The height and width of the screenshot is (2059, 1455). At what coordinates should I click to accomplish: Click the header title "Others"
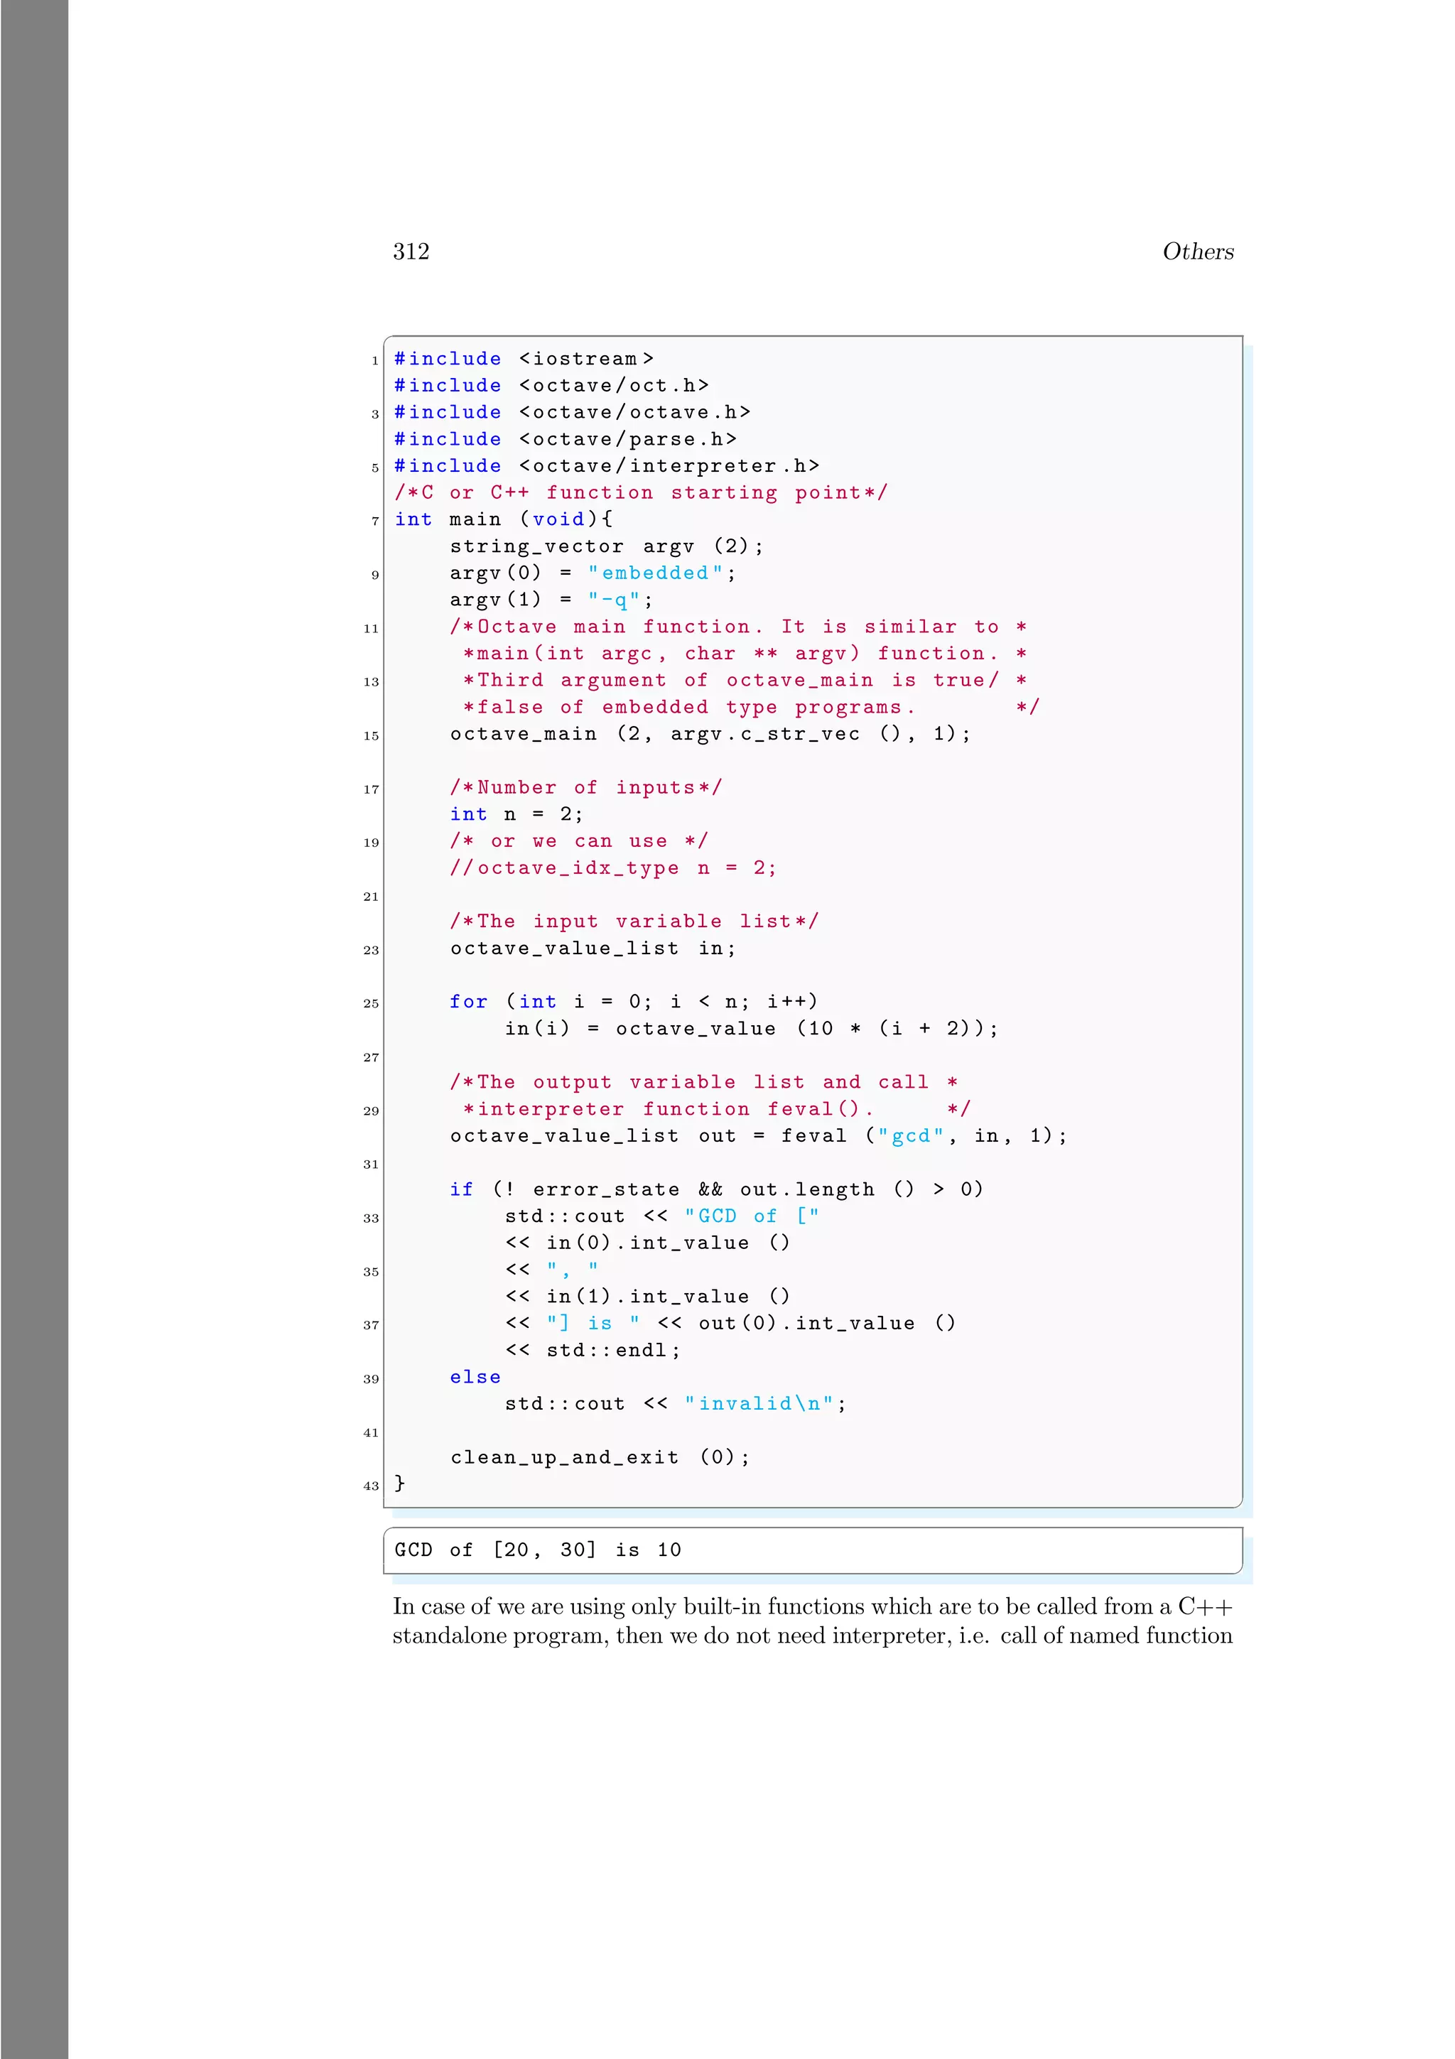1198,251
